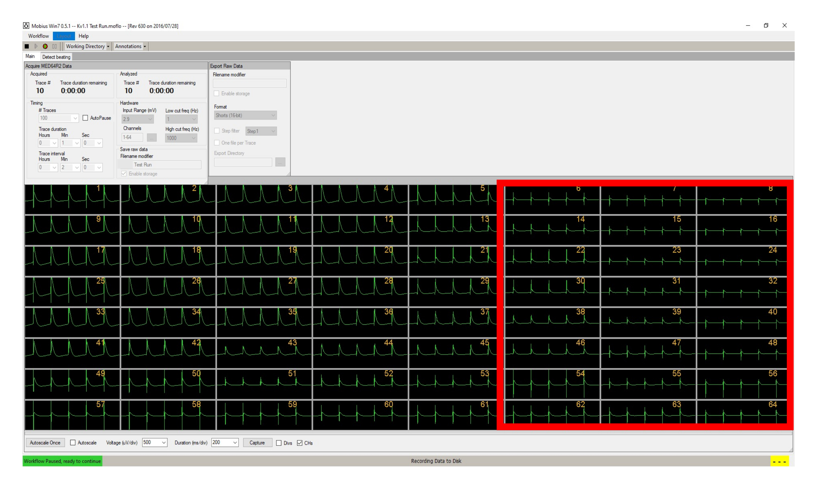817x491 pixels.
Task: Select the channel 1 waveform panel
Action: (72, 199)
